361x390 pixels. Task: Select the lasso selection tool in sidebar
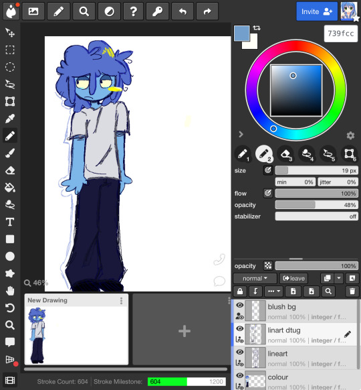click(10, 84)
